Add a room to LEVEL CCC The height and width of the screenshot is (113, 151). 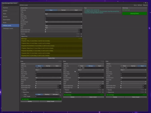pos(145,90)
